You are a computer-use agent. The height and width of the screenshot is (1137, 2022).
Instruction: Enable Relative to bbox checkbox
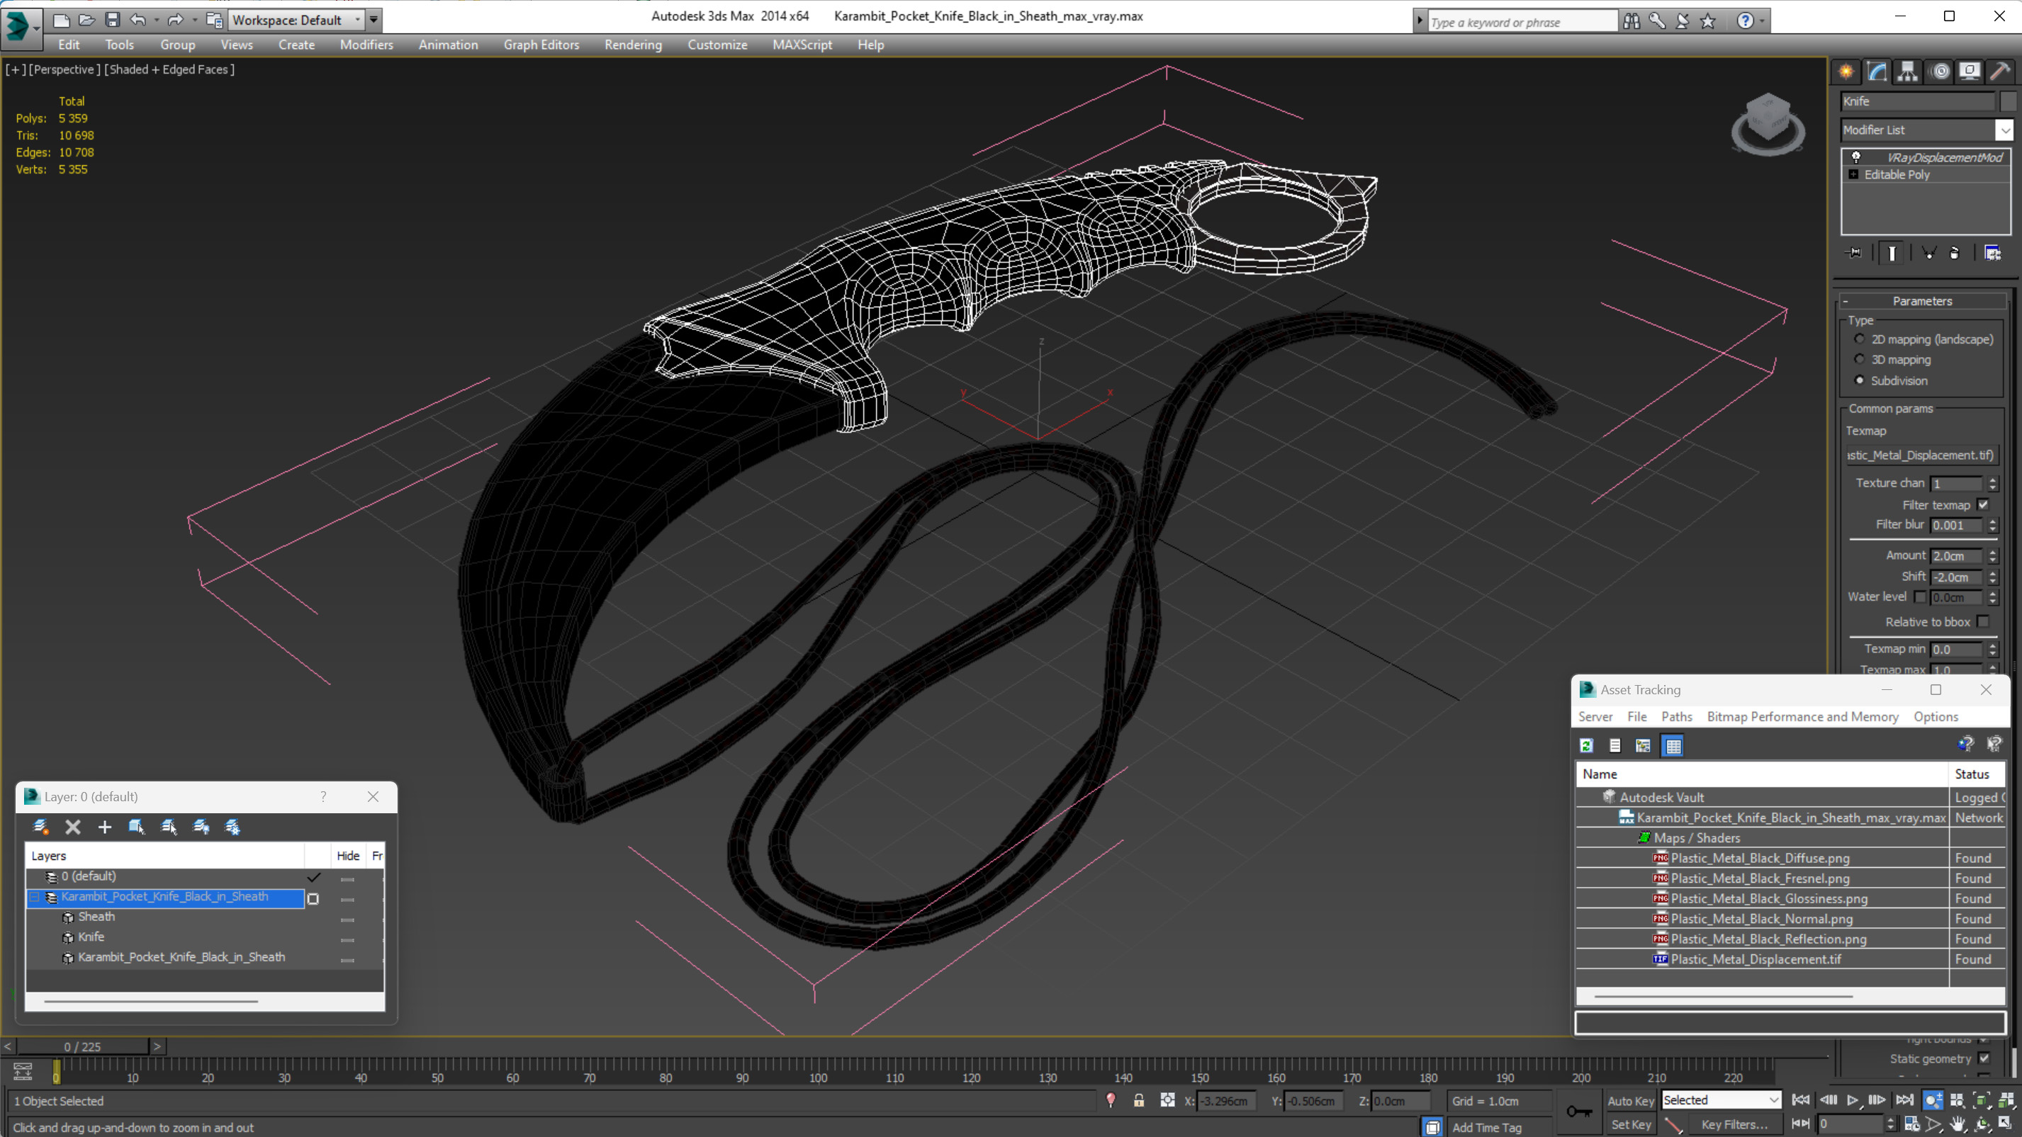pos(1984,621)
